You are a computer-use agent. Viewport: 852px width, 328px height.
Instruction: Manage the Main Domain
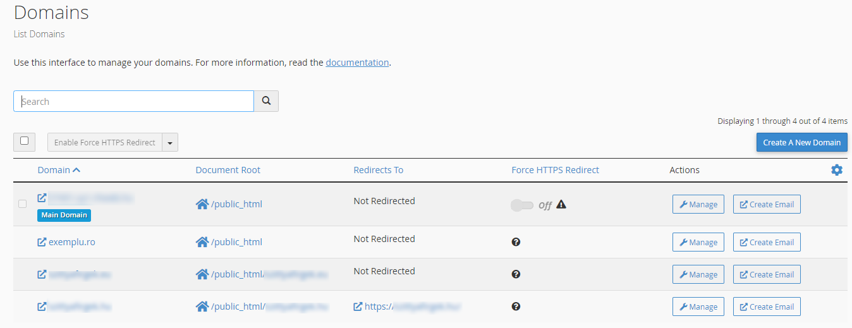(698, 204)
